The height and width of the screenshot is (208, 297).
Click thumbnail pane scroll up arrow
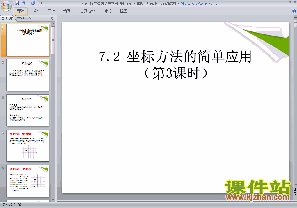point(53,24)
